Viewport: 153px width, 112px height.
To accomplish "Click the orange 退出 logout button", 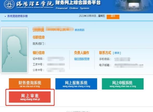I will (113, 17).
